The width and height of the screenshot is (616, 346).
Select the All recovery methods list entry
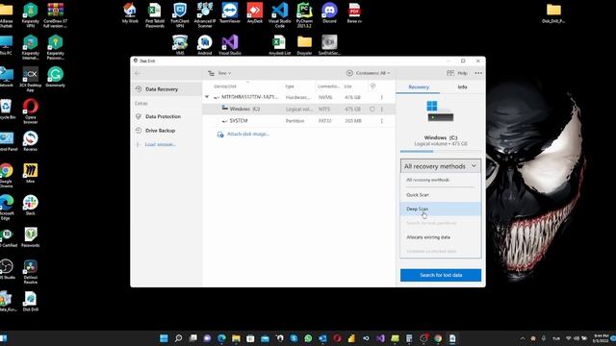[x=441, y=180]
